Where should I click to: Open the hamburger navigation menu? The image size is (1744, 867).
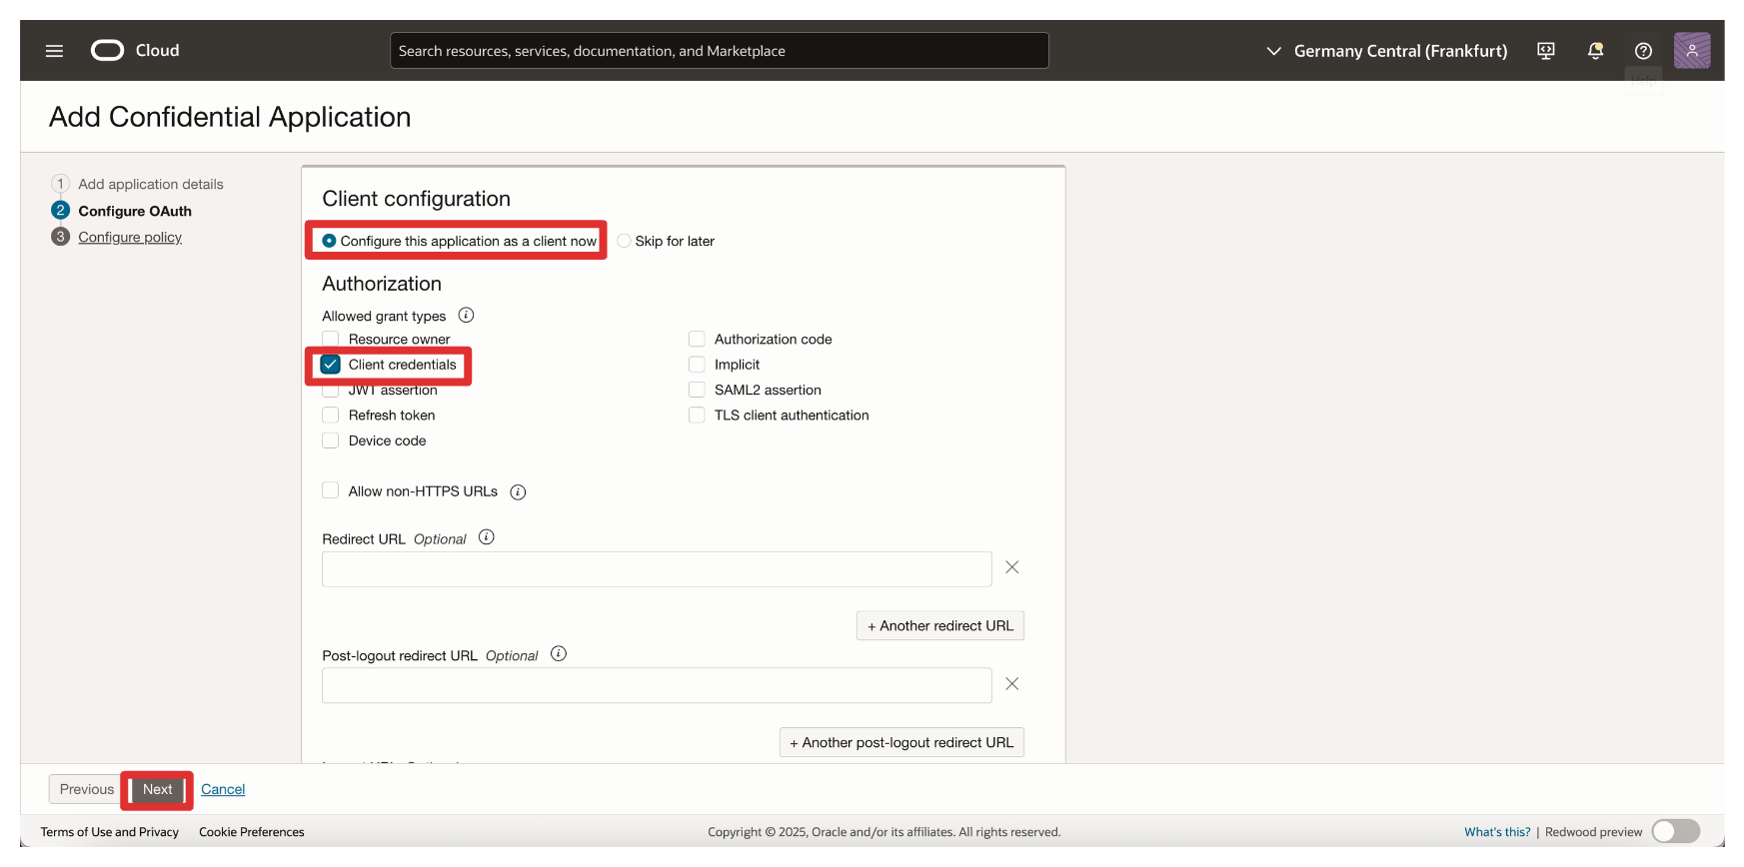coord(54,51)
